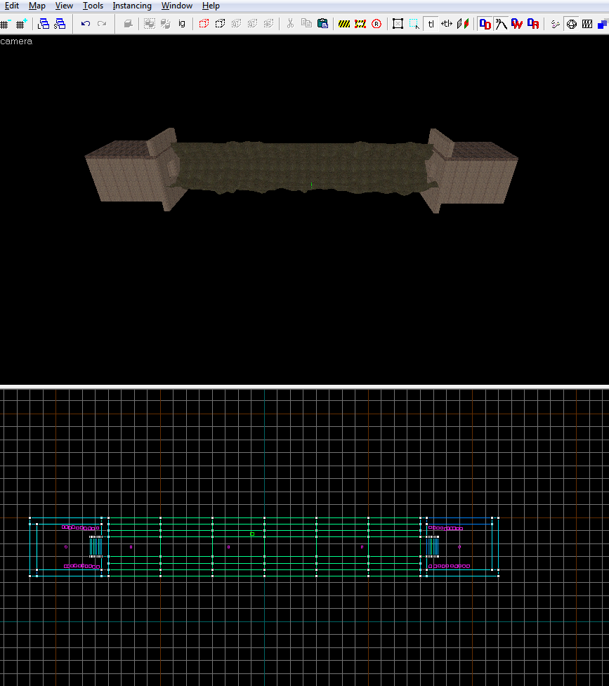Click the Load Window State icon
Screen dimensions: 609x686
44,24
